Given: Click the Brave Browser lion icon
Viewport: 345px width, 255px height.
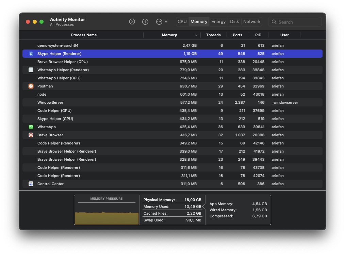Looking at the screenshot, I should 31,135.
